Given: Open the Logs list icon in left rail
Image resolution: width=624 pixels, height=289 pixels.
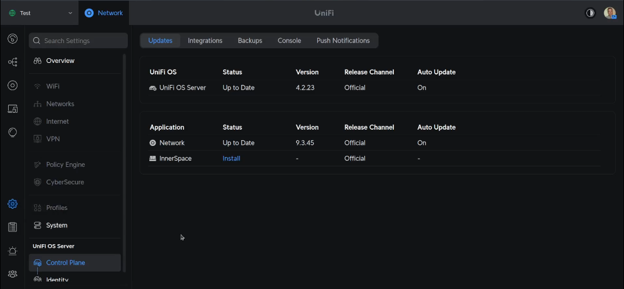Looking at the screenshot, I should [12, 227].
